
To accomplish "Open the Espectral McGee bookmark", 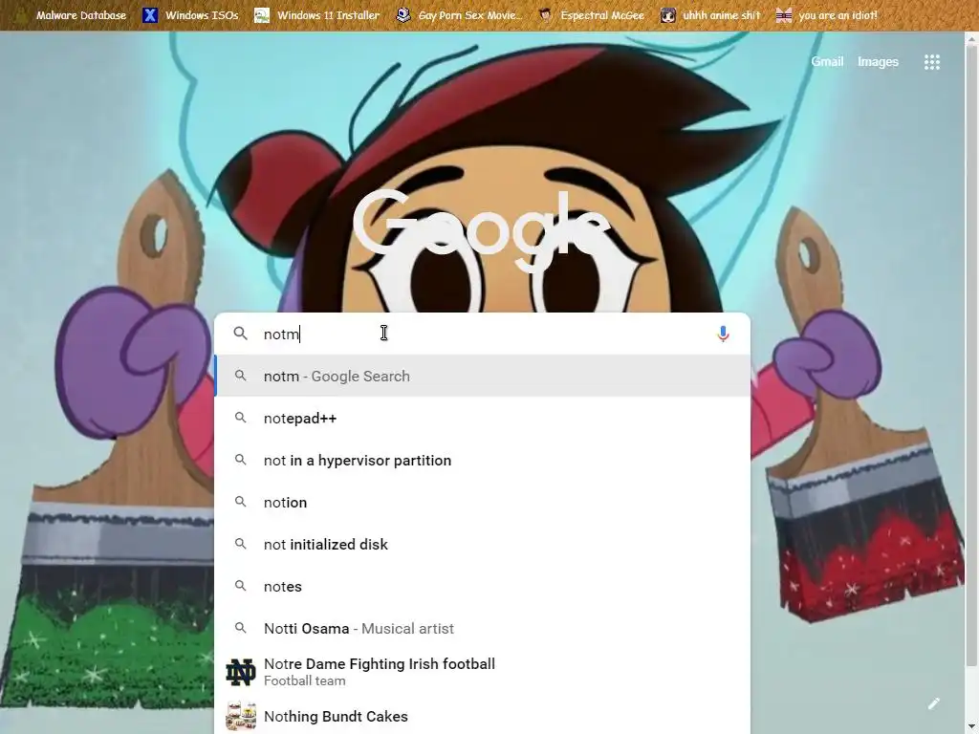I will pyautogui.click(x=591, y=15).
